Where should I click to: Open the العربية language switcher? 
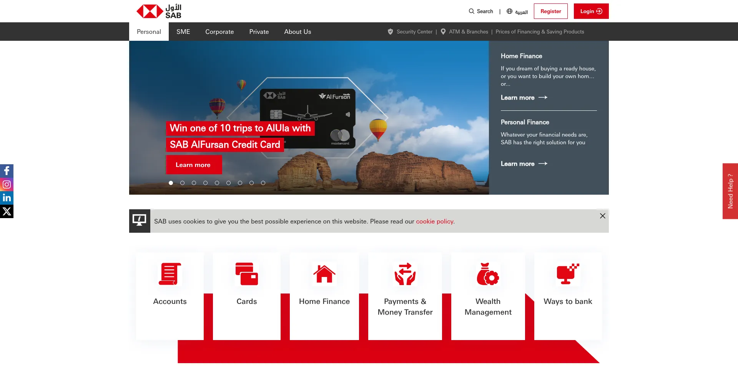517,11
